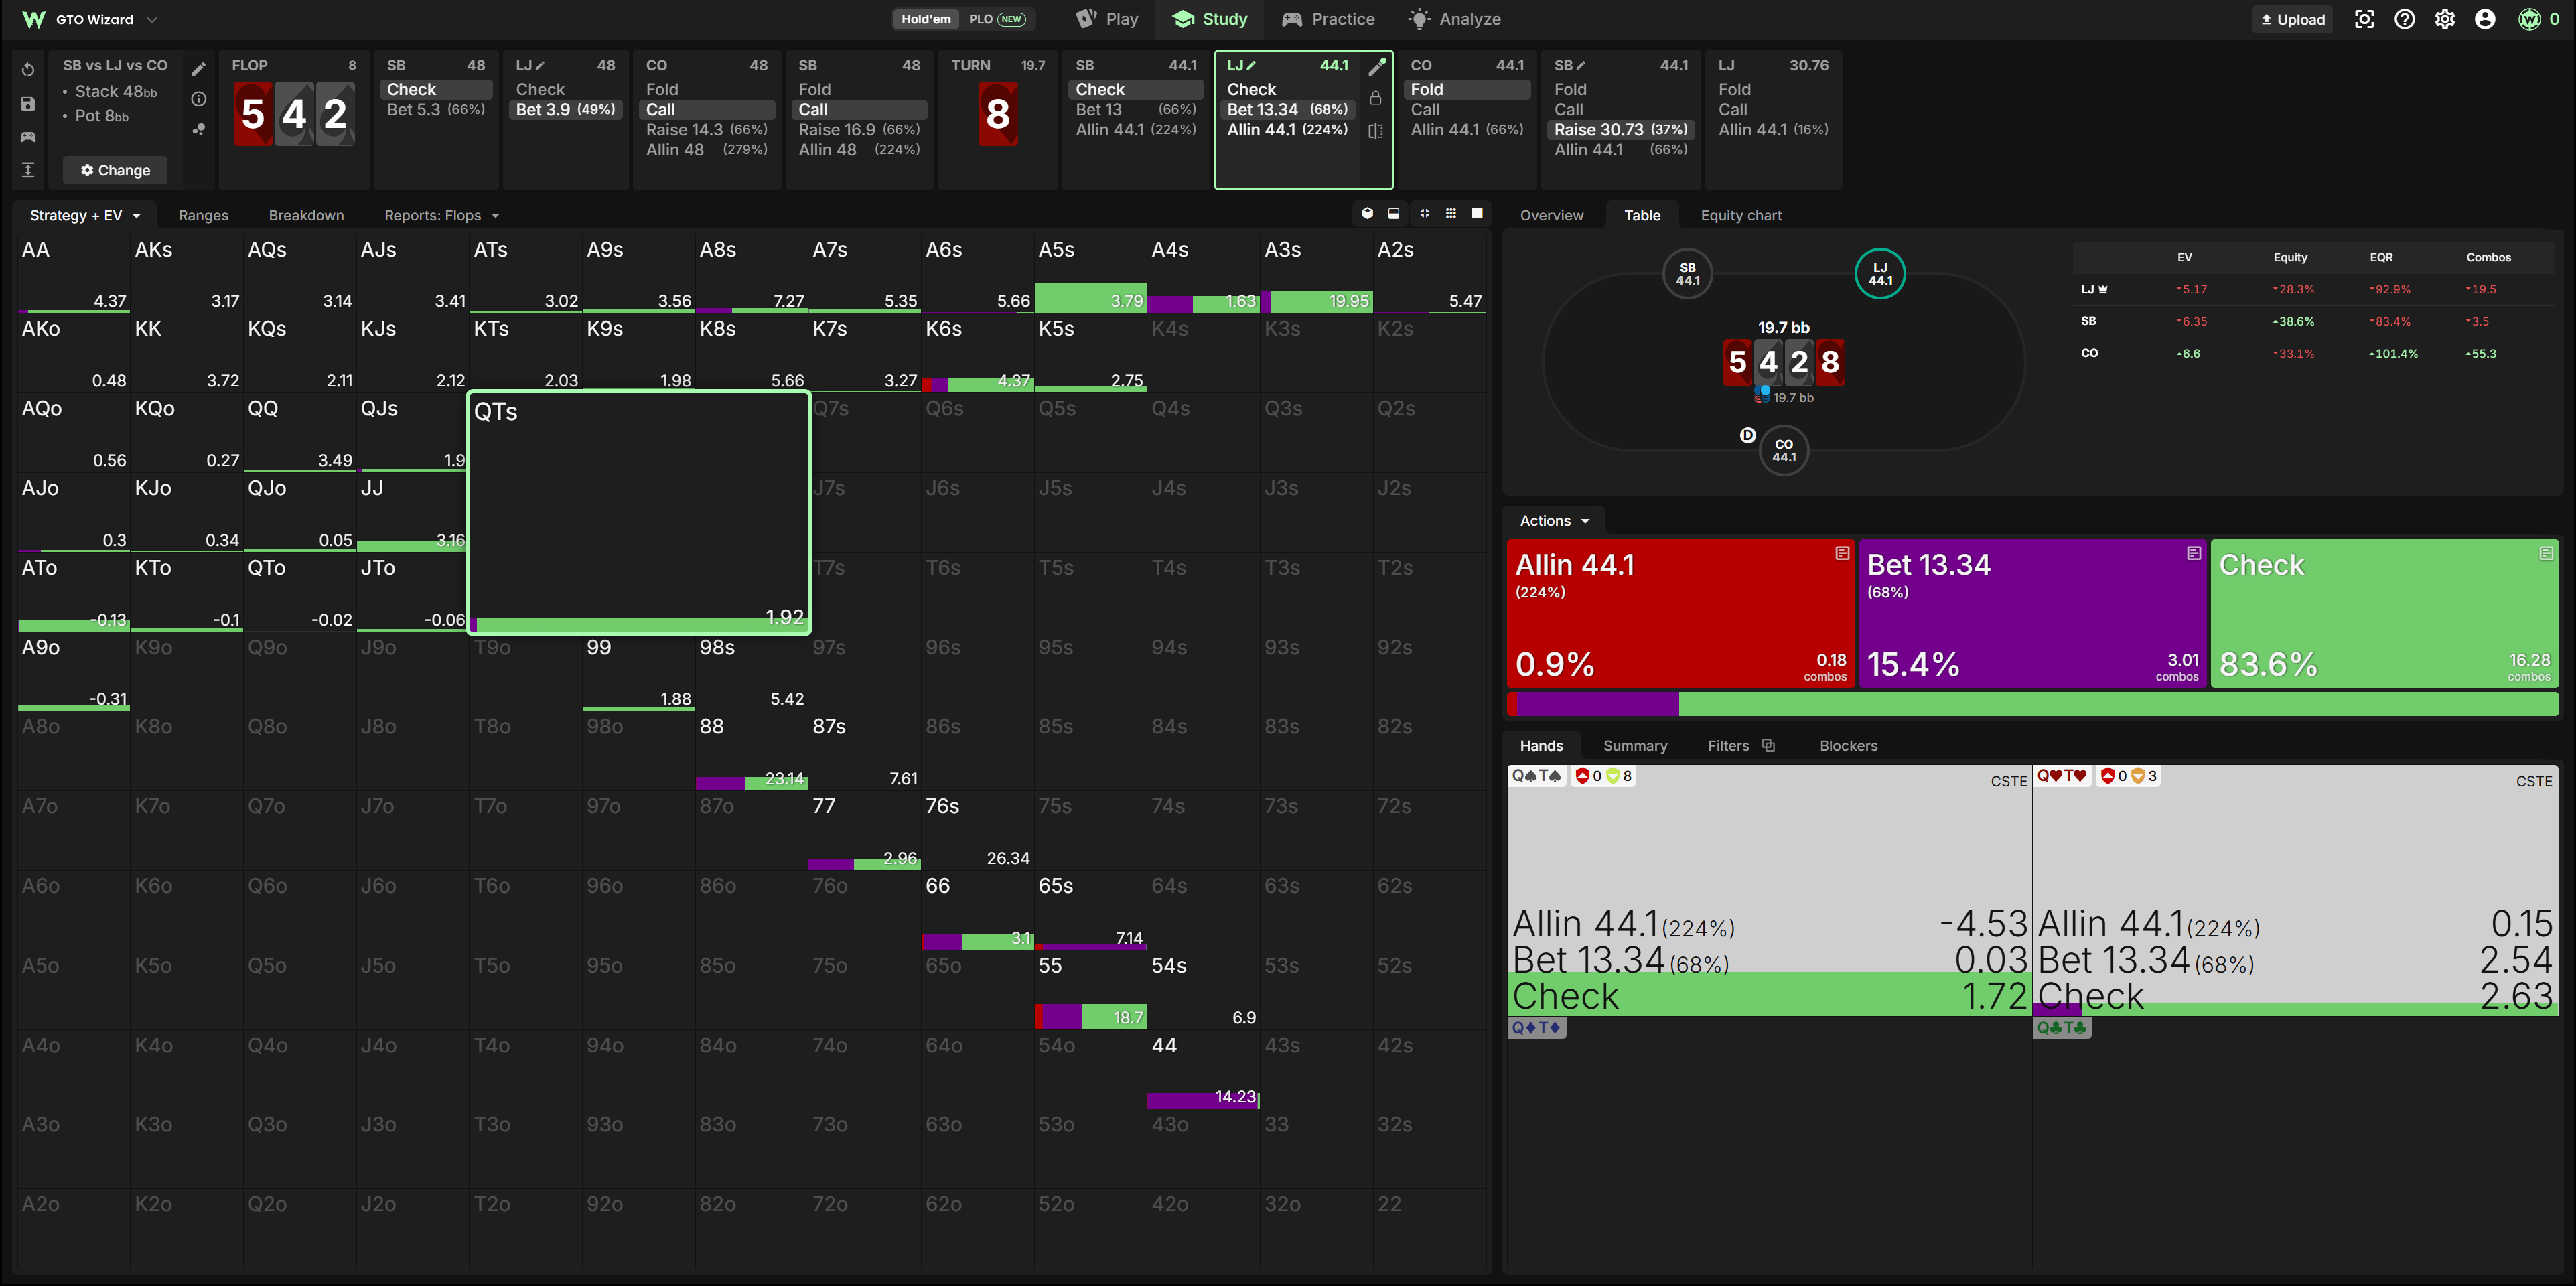Open the account profile icon
This screenshot has height=1286, width=2576.
[2485, 19]
